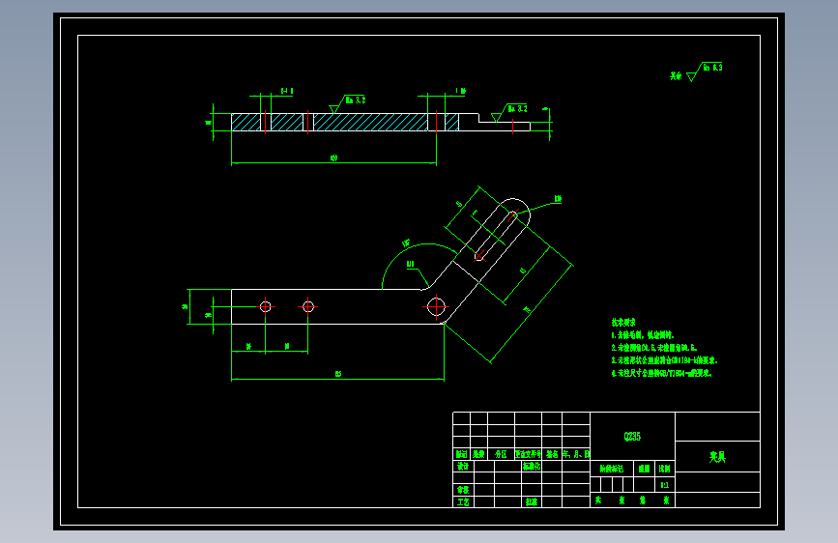
Task: Click the 技术要求 heading
Action: click(x=623, y=323)
